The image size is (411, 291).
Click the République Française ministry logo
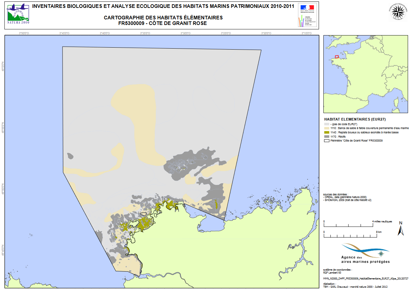pyautogui.click(x=307, y=15)
